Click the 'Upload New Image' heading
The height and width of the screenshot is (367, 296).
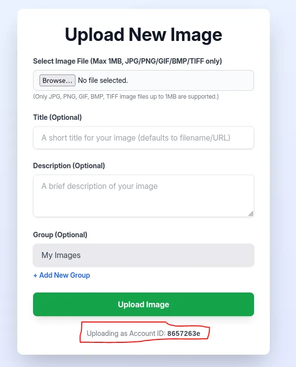point(143,35)
